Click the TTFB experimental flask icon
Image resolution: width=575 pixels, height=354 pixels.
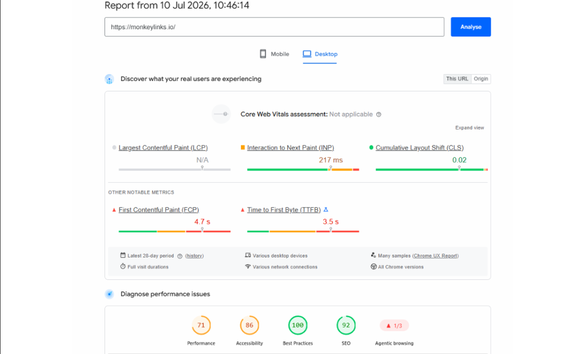[326, 210]
